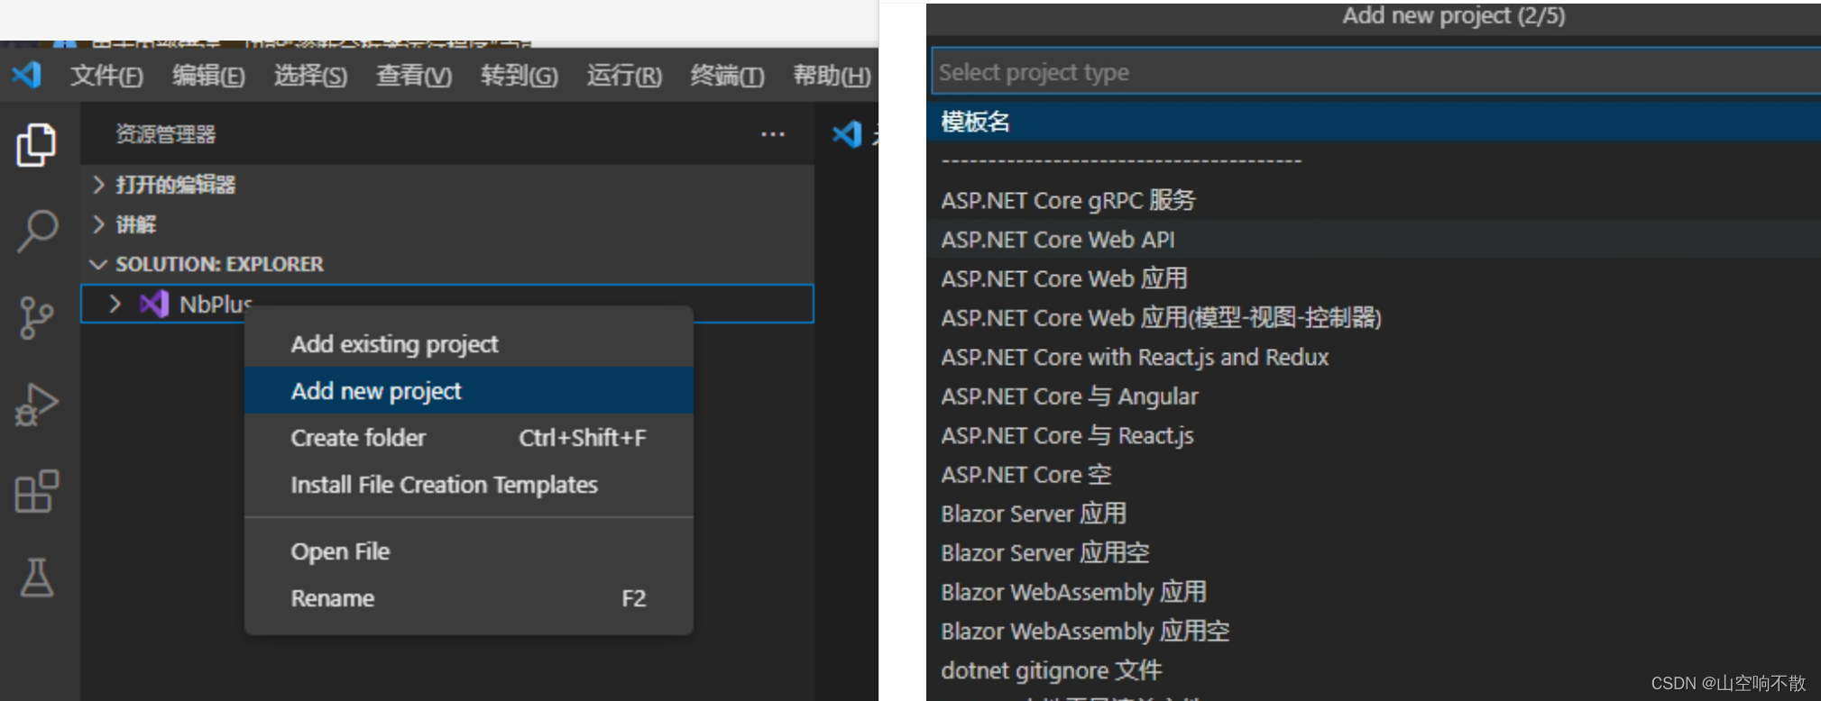Open the 文件(F) menu
Image resolution: width=1821 pixels, height=701 pixels.
[x=106, y=76]
